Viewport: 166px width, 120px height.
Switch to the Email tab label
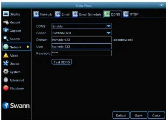tap(65, 14)
